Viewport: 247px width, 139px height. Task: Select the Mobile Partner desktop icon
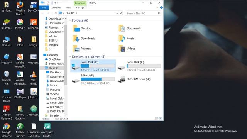20,130
